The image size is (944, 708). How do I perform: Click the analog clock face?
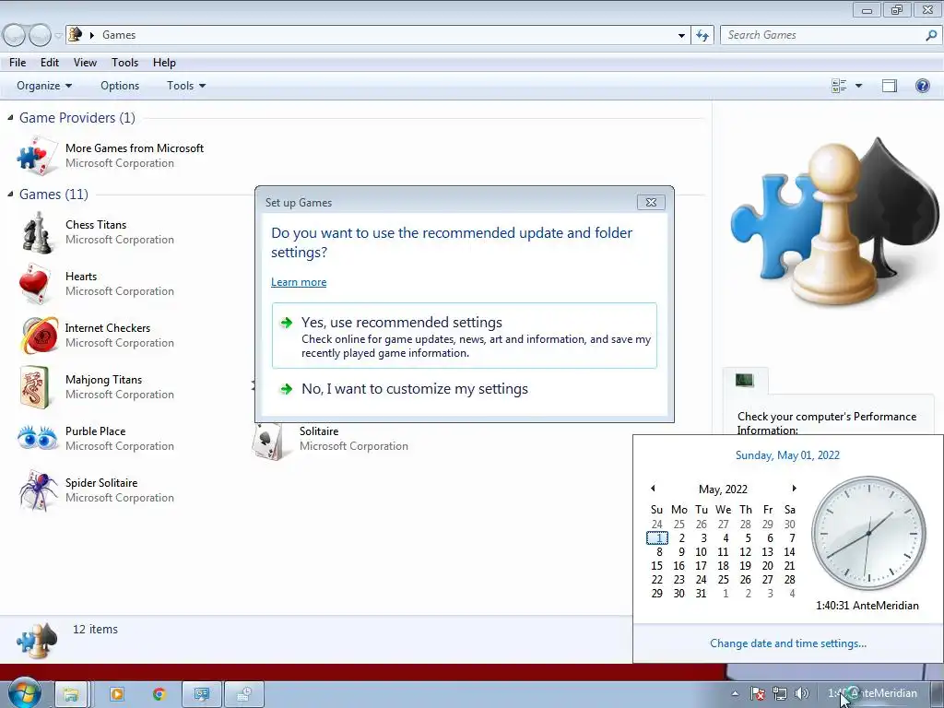pyautogui.click(x=868, y=534)
